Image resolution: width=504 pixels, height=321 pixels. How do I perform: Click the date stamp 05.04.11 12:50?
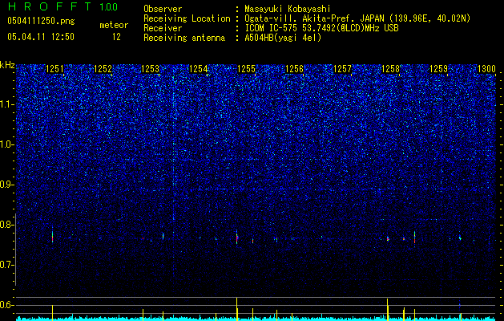41,37
